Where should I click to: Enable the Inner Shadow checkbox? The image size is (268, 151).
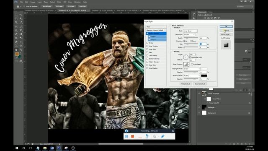pyautogui.click(x=147, y=46)
